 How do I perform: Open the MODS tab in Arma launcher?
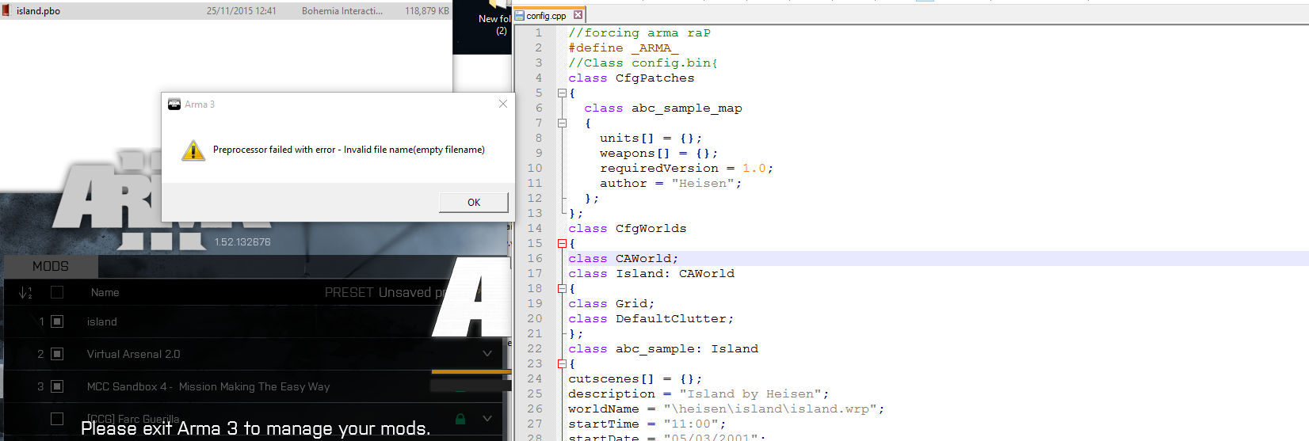point(51,266)
